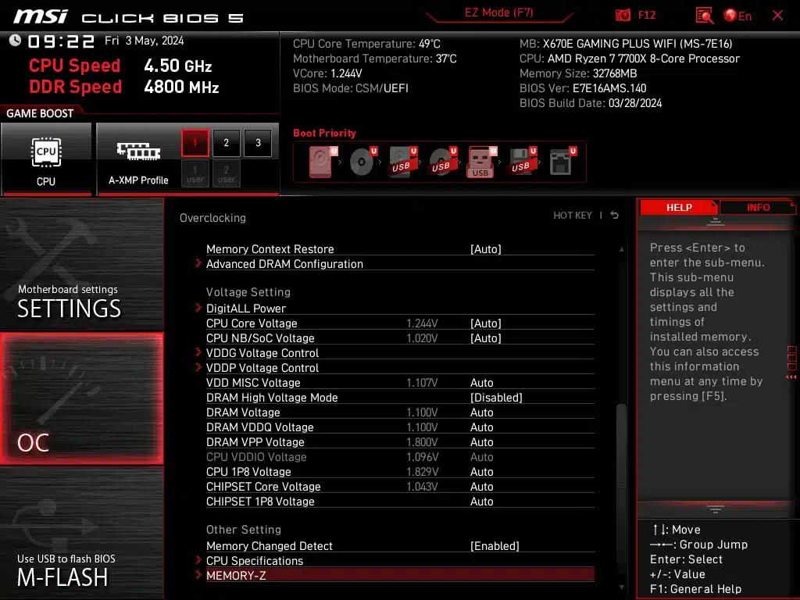Switch to EZ Mode (F7)
The height and width of the screenshot is (600, 800).
click(x=499, y=13)
